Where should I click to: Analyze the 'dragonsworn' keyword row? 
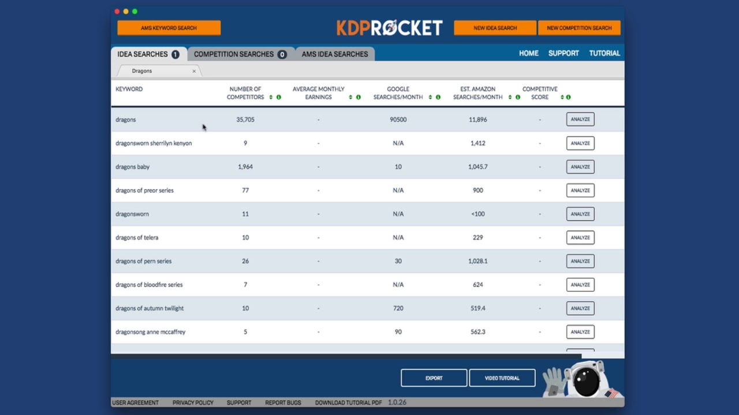[x=580, y=214]
